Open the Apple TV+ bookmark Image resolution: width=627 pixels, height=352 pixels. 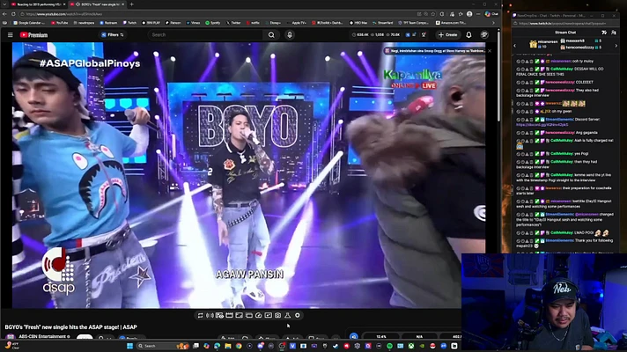296,23
